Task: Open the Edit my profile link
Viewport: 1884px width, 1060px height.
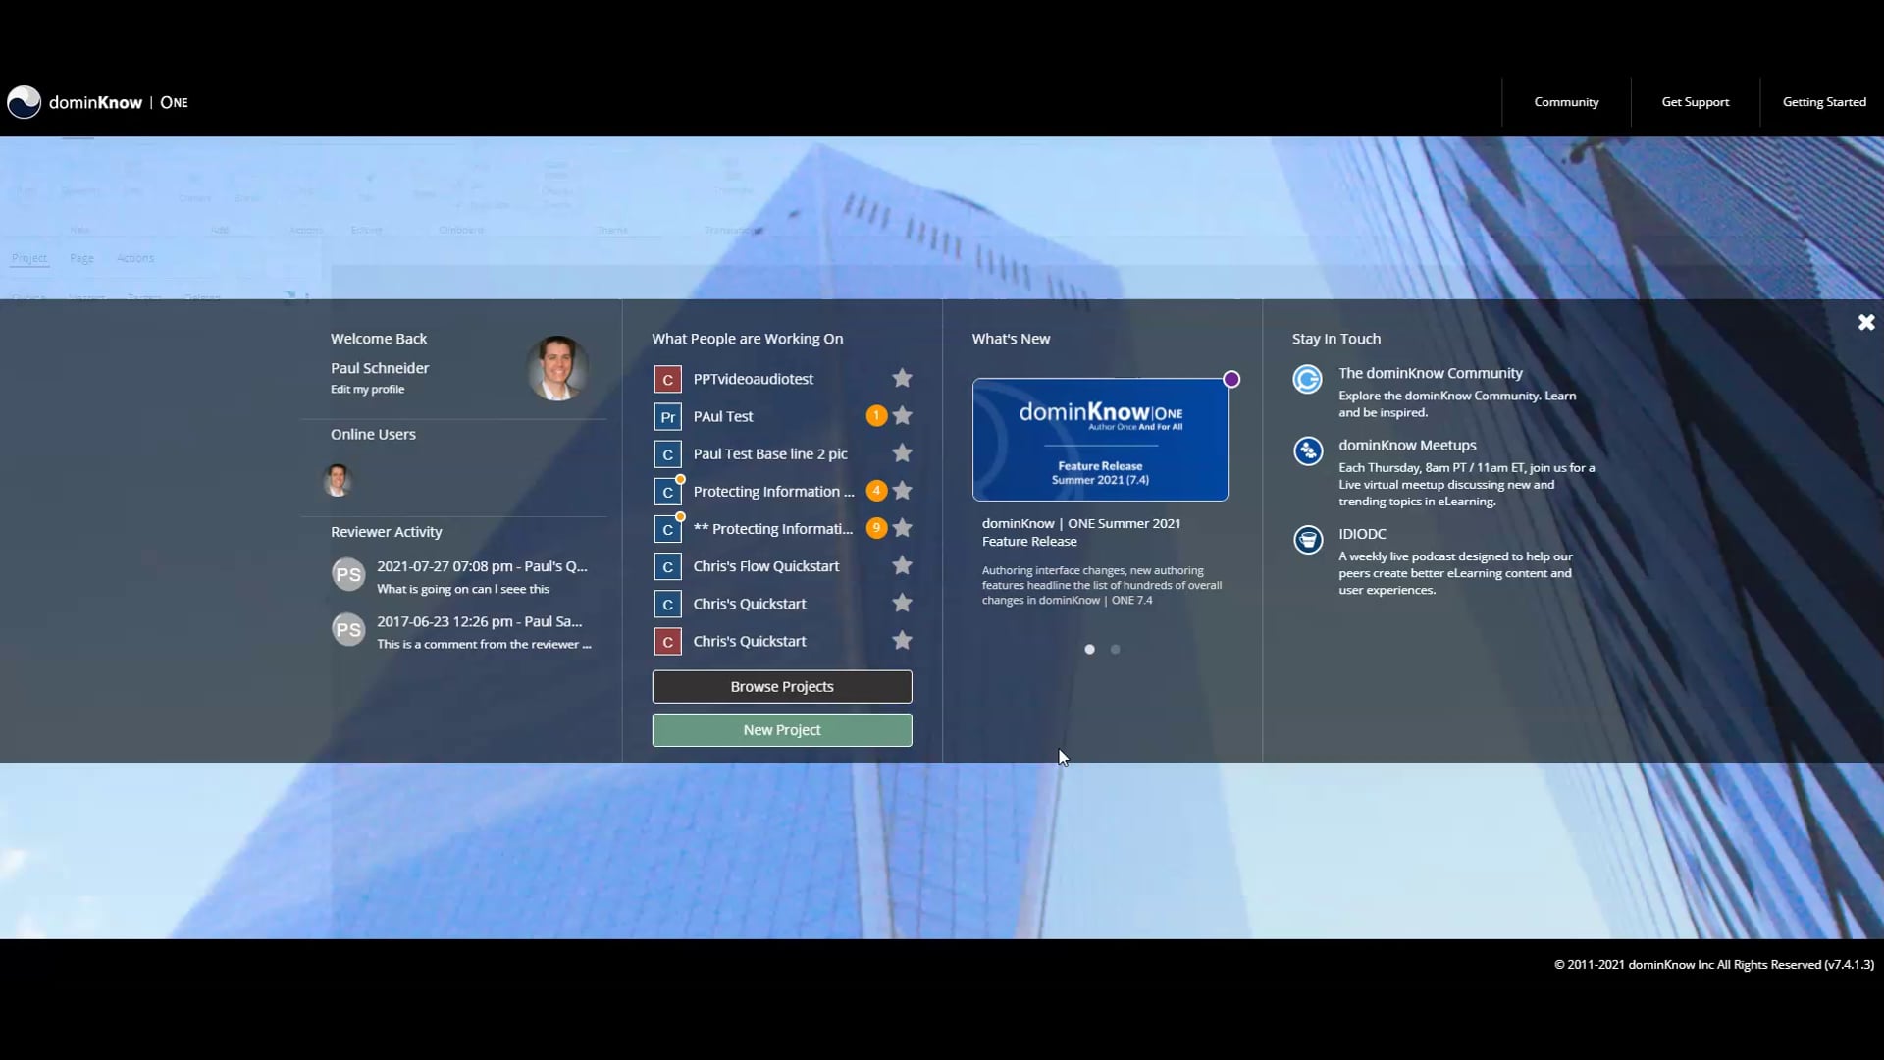Action: tap(367, 390)
